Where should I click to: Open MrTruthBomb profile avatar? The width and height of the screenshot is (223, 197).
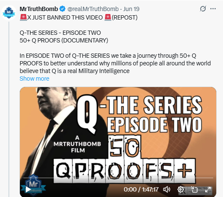click(x=9, y=13)
